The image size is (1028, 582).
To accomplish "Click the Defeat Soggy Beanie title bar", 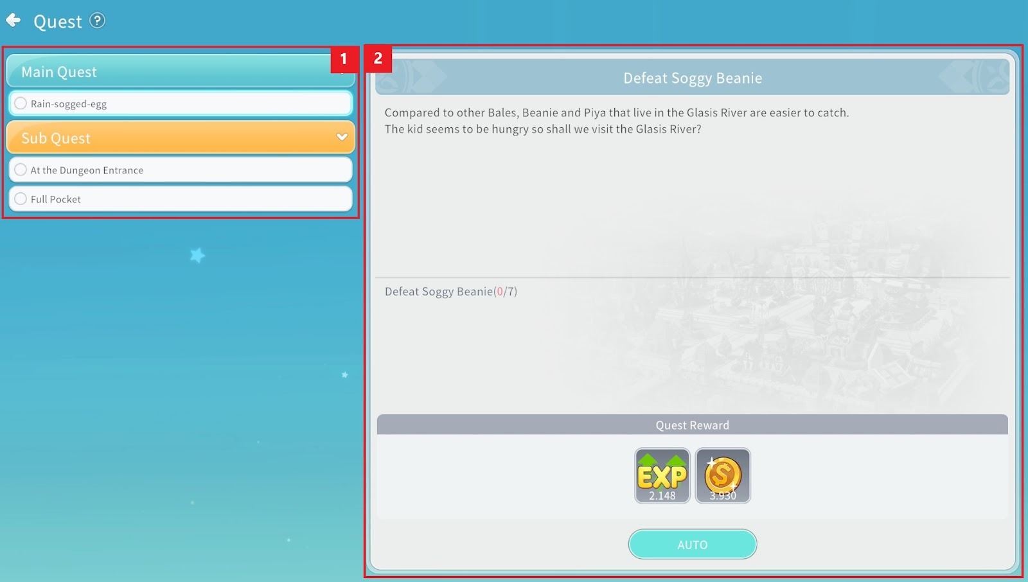I will tap(692, 78).
